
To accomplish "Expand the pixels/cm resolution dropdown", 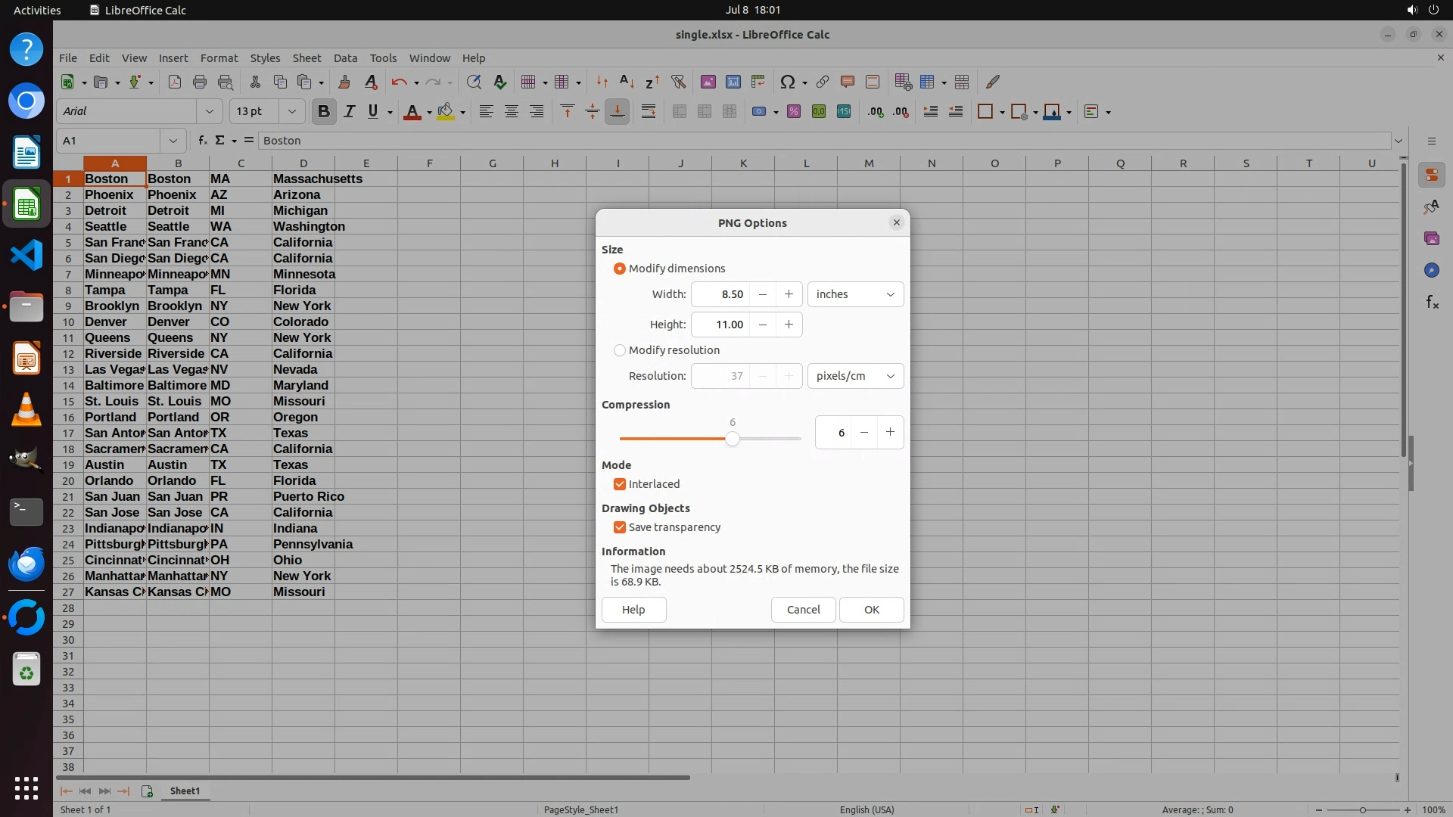I will (x=855, y=376).
